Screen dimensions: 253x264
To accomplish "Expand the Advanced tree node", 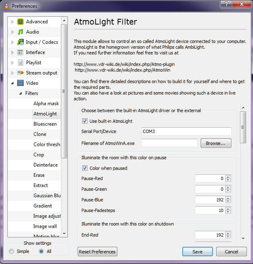I will [12, 22].
